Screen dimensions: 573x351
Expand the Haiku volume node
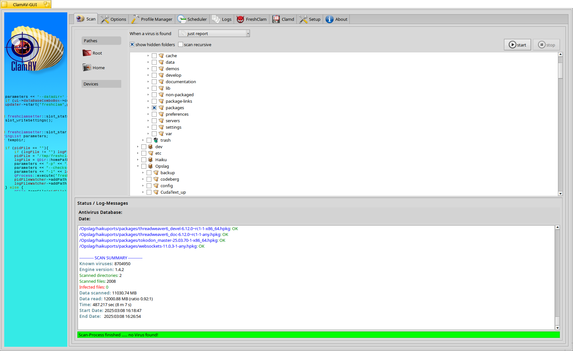click(138, 160)
